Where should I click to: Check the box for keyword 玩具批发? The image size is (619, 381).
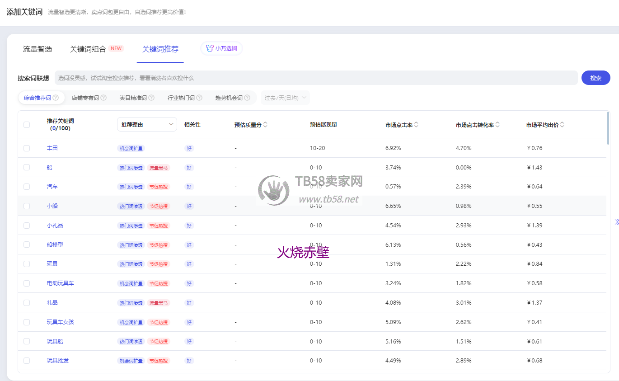coord(27,361)
